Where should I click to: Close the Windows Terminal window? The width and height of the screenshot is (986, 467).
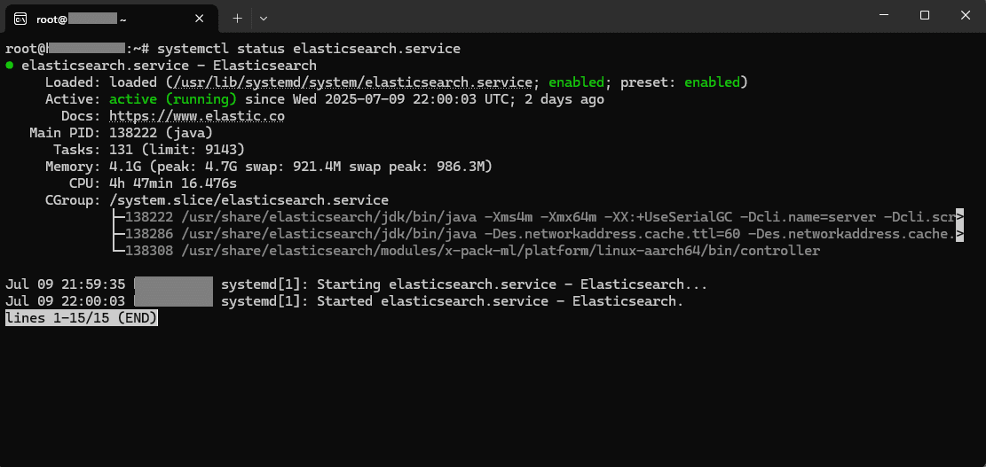point(966,16)
